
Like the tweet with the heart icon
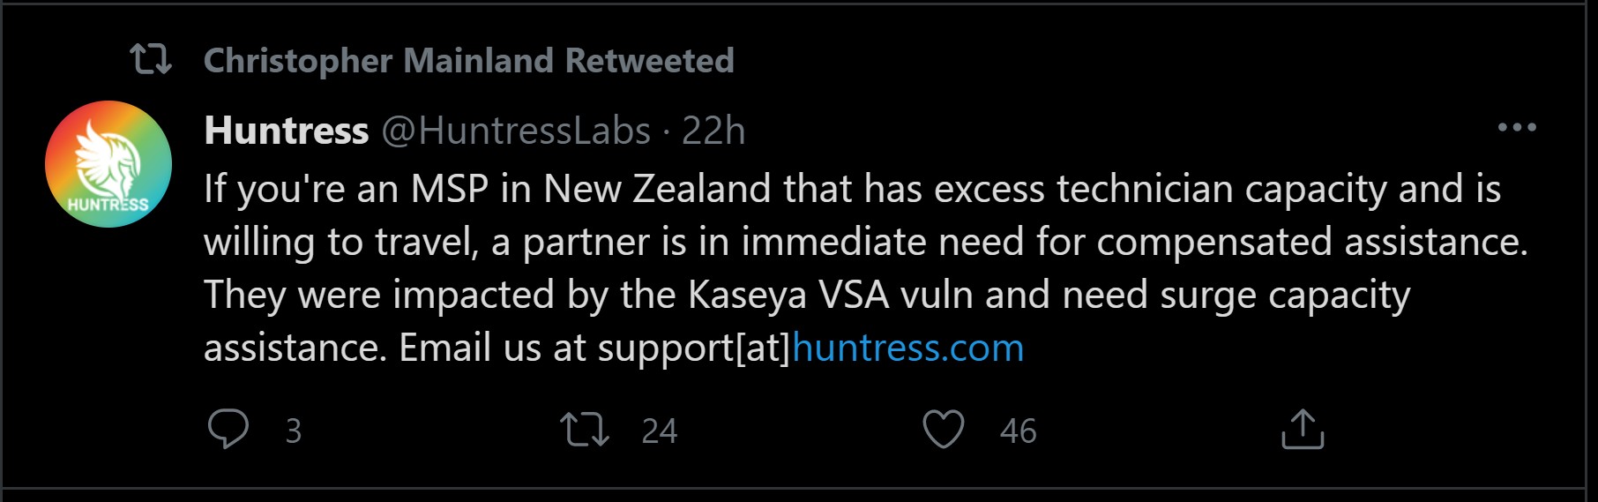(x=943, y=430)
